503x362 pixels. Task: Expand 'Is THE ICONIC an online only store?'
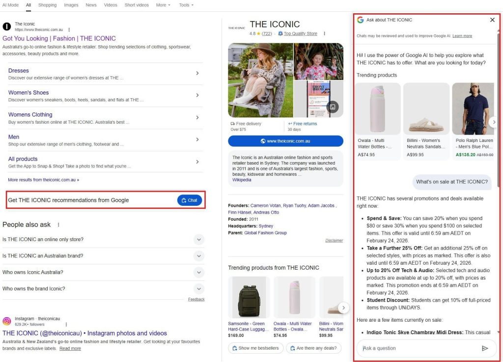(x=198, y=240)
